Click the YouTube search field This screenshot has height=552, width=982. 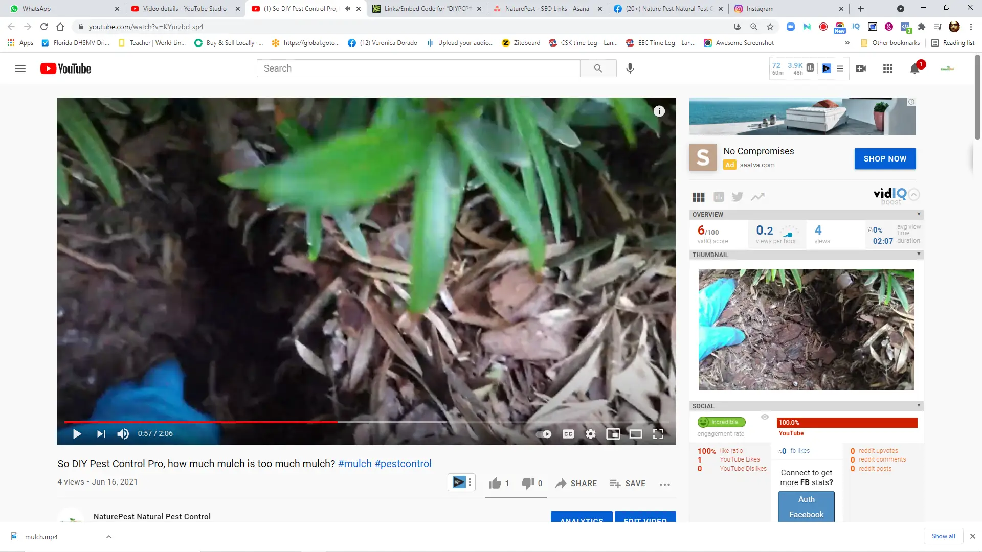[x=418, y=68]
